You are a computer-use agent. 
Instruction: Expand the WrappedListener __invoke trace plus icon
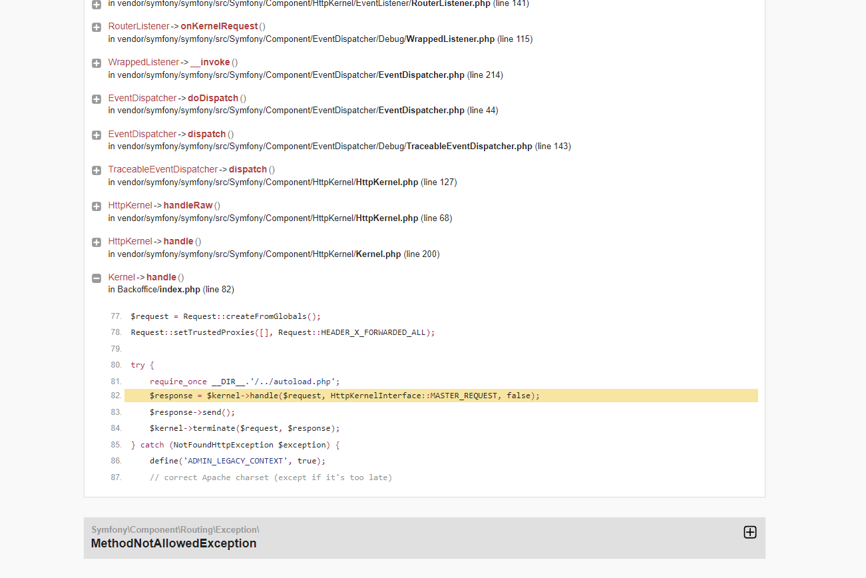97,63
